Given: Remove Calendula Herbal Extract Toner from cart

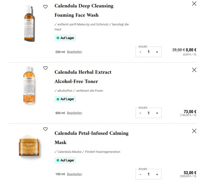Looking at the screenshot, I should [194, 70].
